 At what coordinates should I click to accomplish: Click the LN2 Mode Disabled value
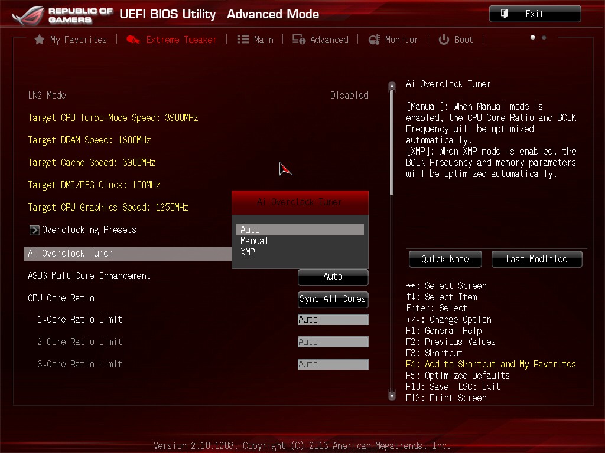coord(349,95)
